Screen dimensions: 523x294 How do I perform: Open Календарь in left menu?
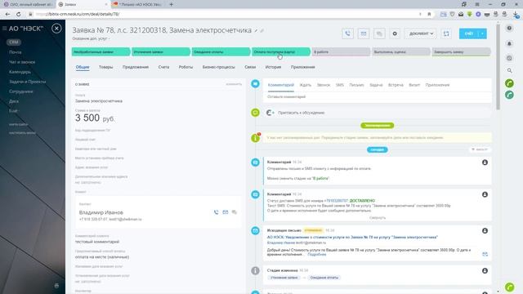(20, 72)
